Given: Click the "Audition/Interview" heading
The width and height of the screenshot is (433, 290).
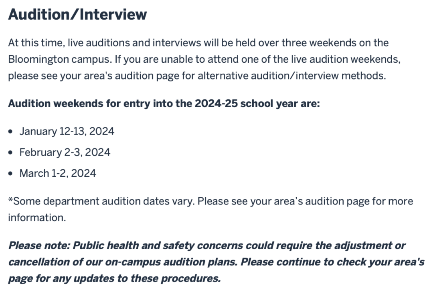Looking at the screenshot, I should click(x=77, y=14).
